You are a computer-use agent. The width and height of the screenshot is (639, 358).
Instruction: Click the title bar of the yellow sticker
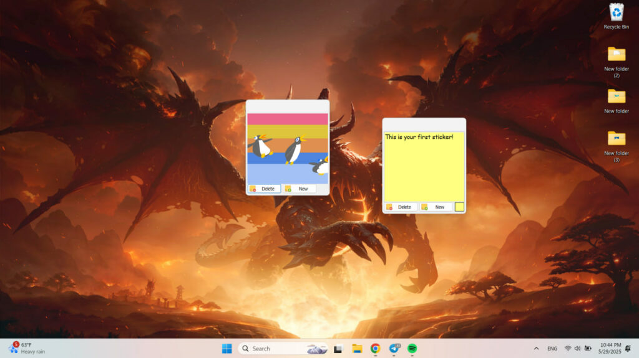424,125
